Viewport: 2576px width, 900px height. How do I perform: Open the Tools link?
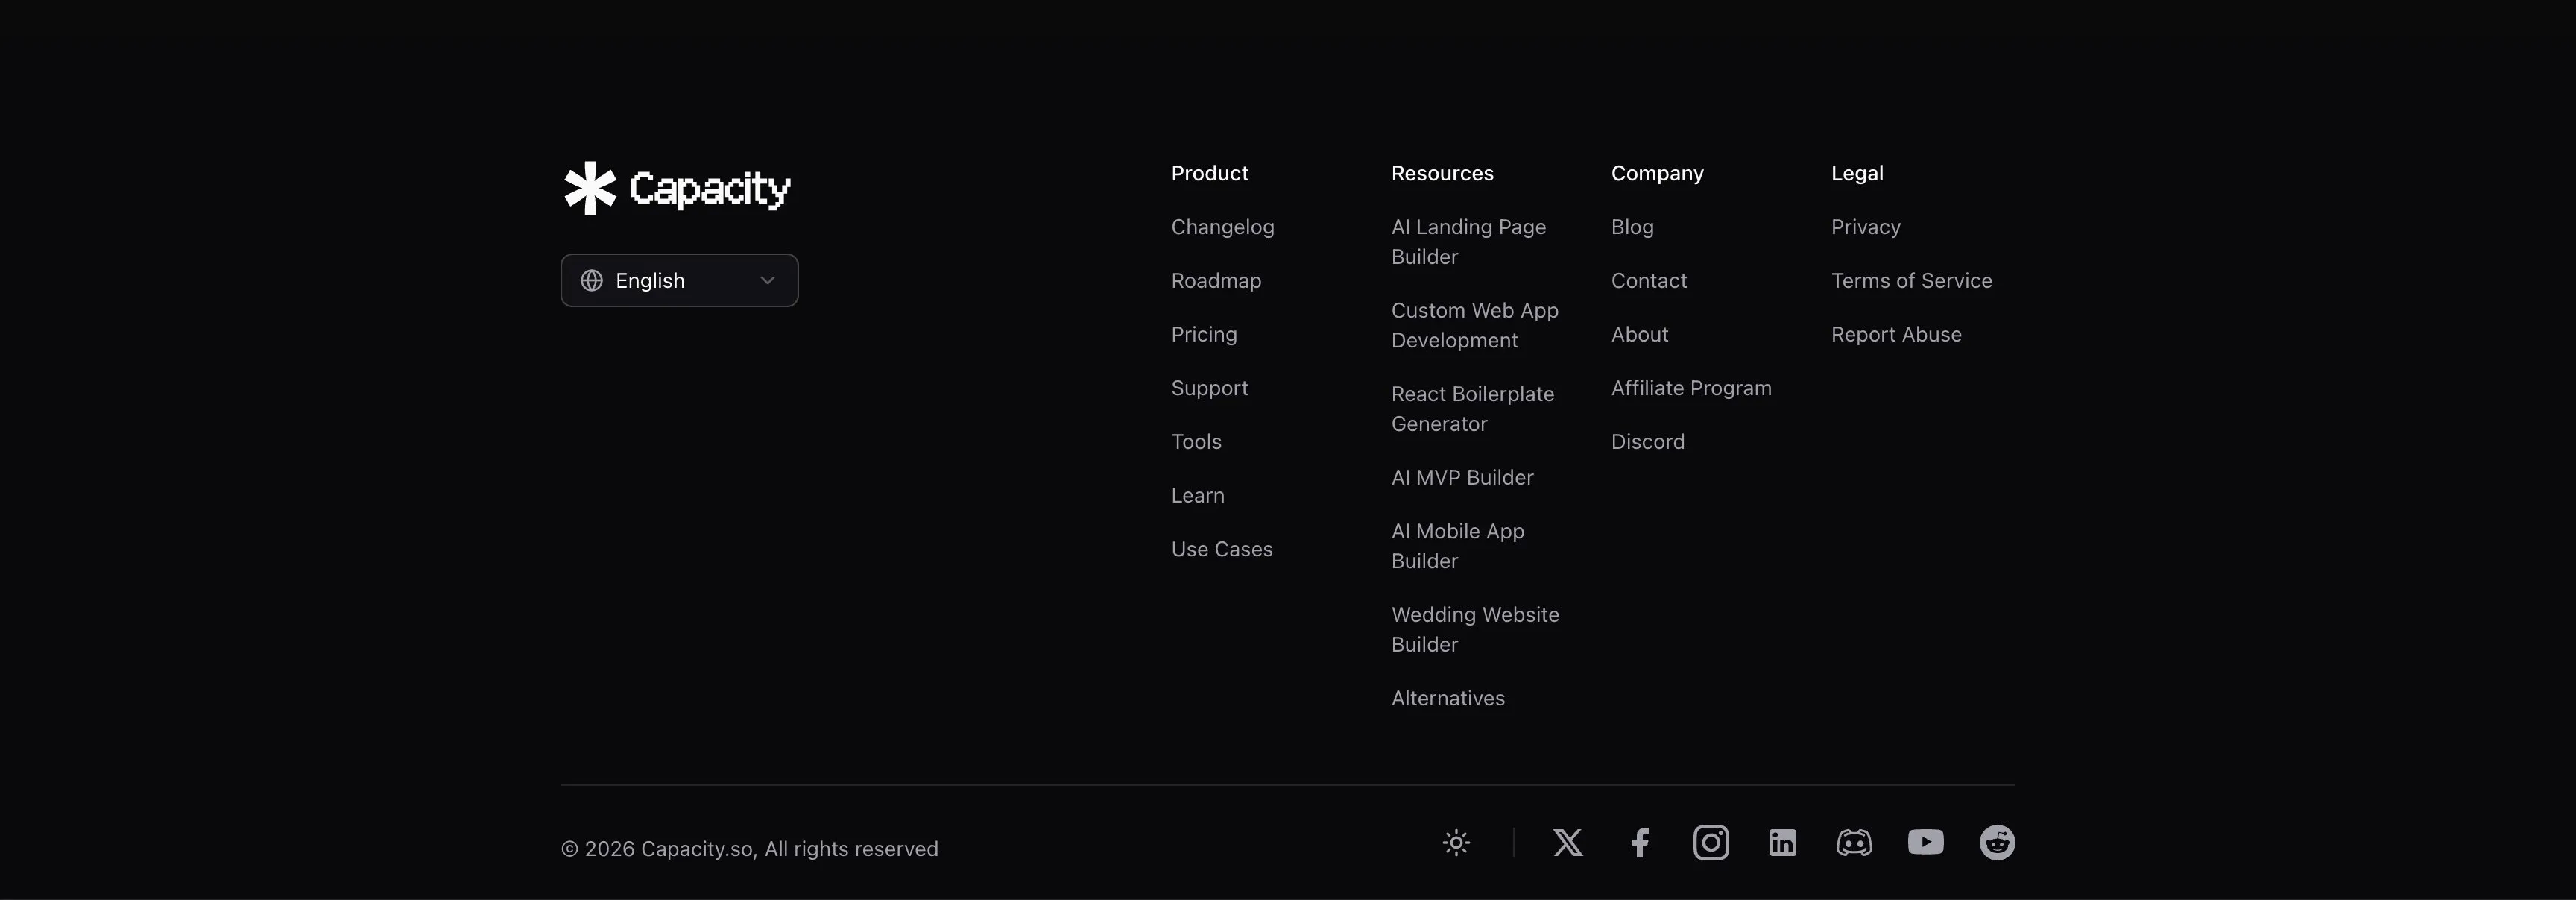[1196, 442]
